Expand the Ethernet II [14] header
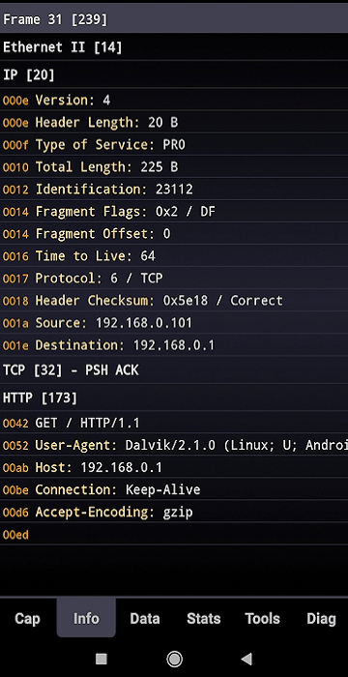The image size is (348, 677). pyautogui.click(x=174, y=47)
